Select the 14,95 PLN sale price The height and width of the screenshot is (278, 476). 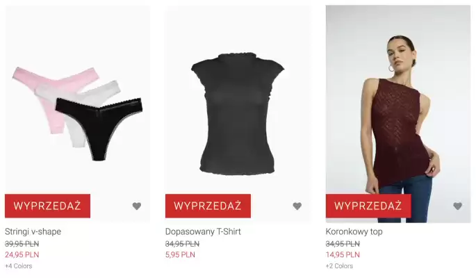coord(343,254)
